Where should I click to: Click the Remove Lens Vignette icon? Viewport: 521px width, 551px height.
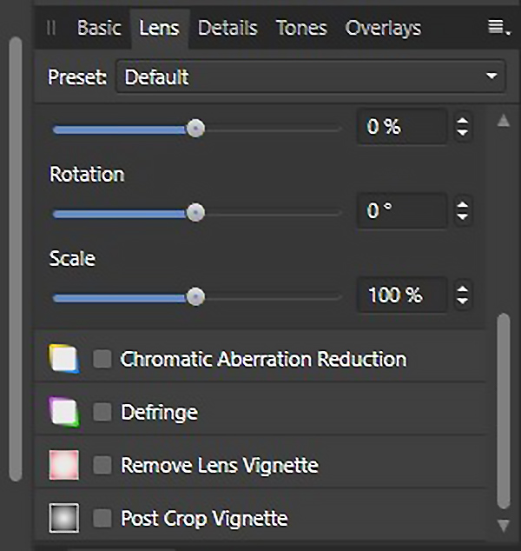click(x=64, y=465)
